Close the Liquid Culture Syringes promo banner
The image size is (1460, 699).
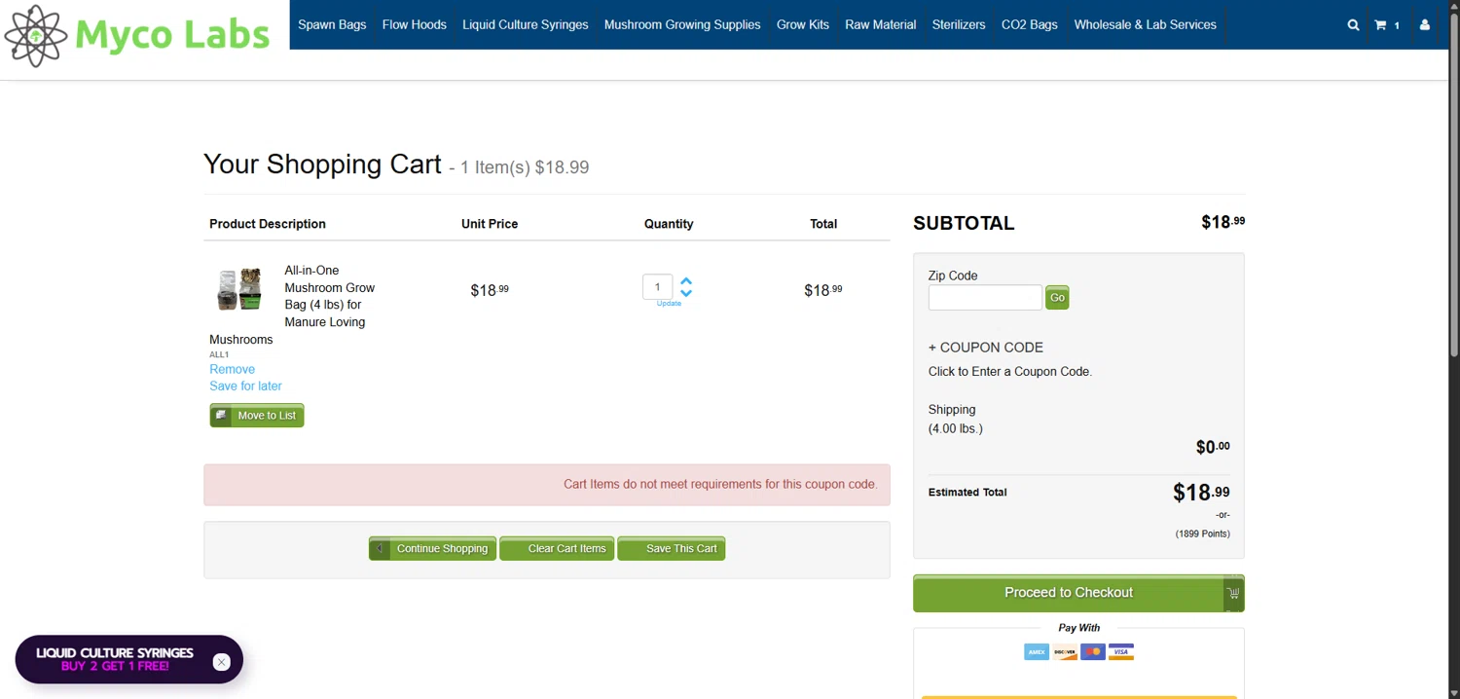click(x=222, y=662)
